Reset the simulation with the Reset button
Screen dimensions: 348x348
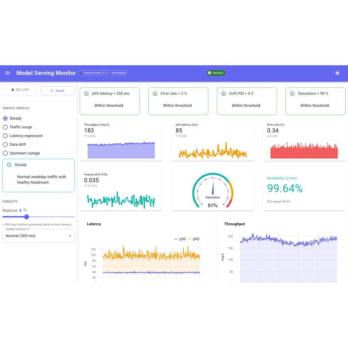pos(58,91)
